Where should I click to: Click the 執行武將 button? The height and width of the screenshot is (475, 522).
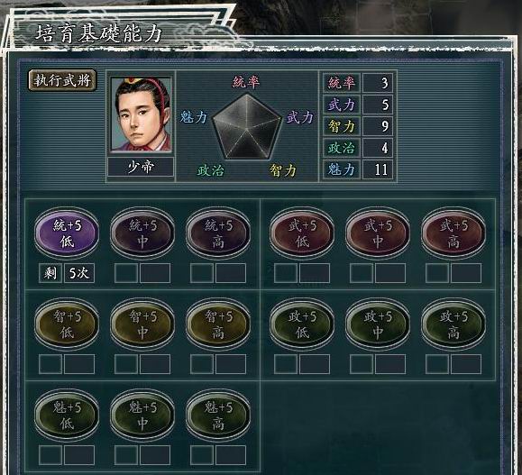[x=62, y=80]
